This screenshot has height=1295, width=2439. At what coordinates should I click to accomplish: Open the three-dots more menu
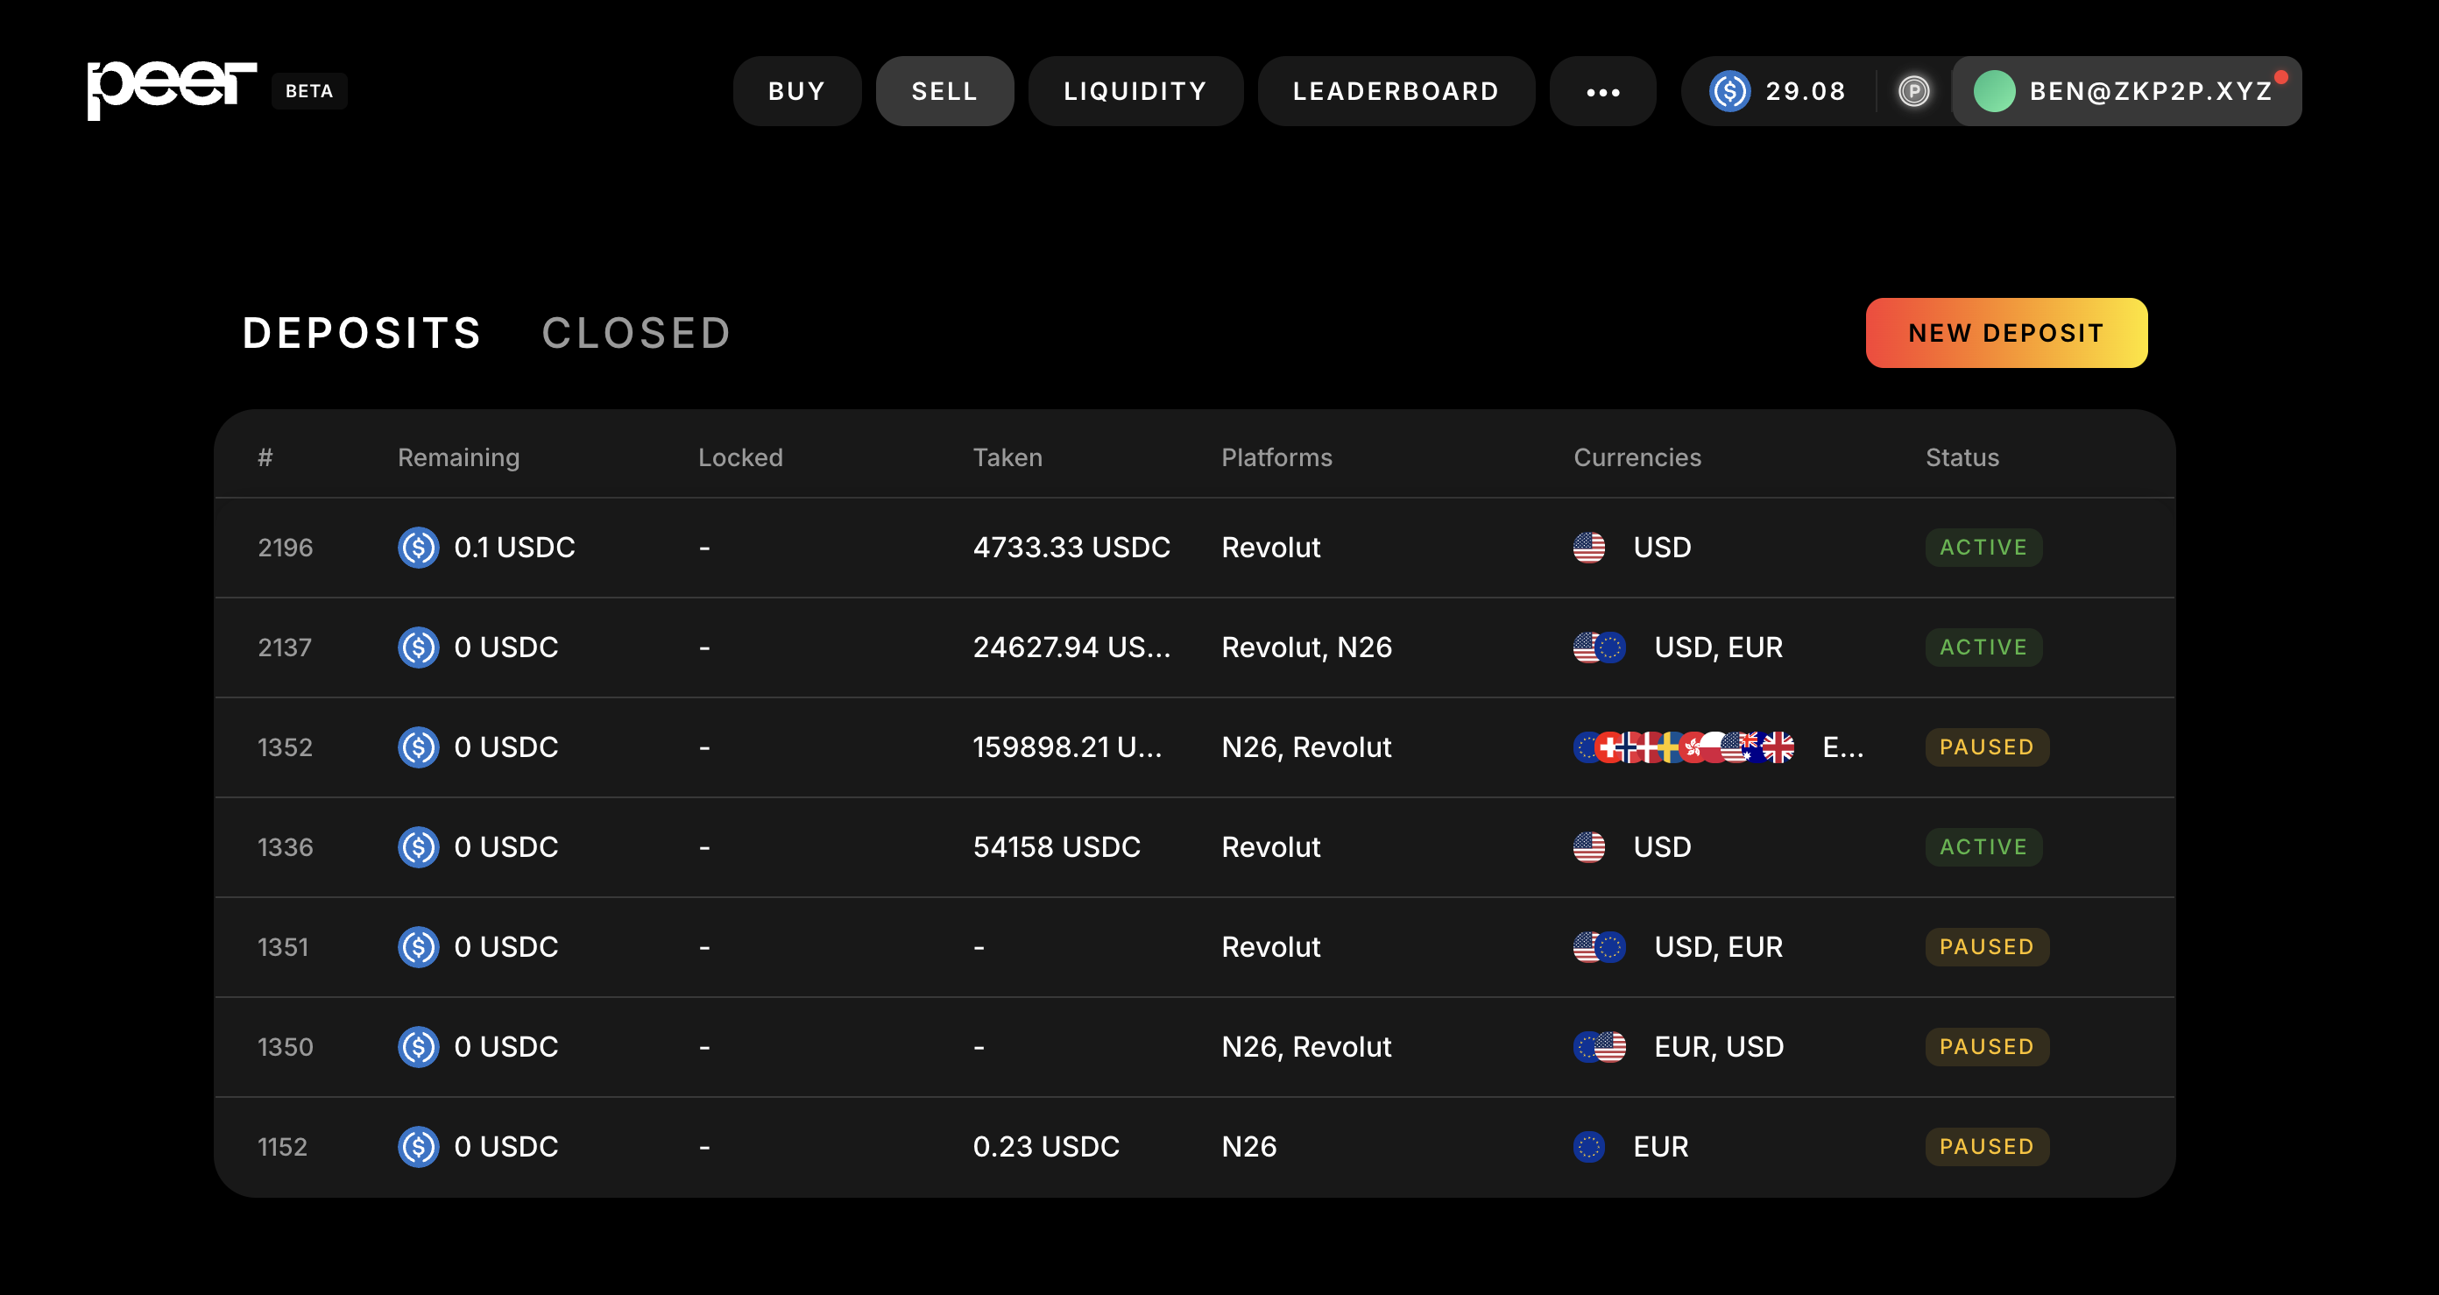pos(1602,92)
